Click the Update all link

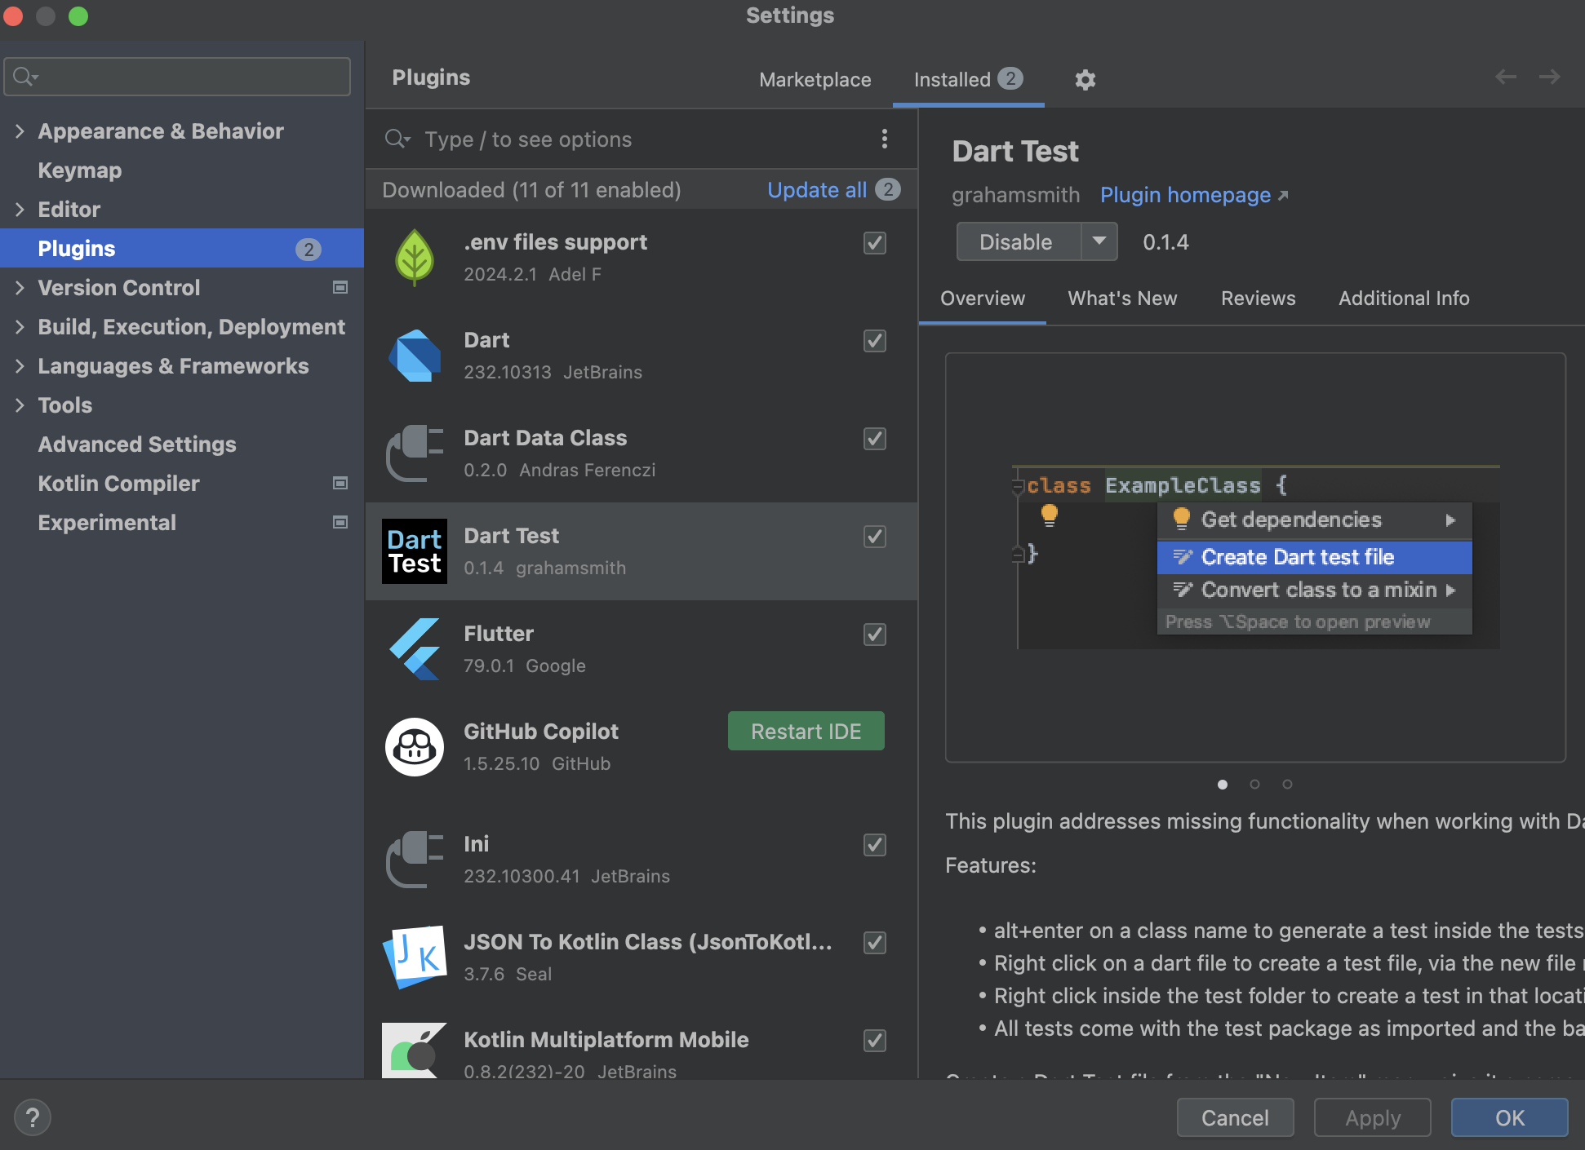tap(817, 189)
